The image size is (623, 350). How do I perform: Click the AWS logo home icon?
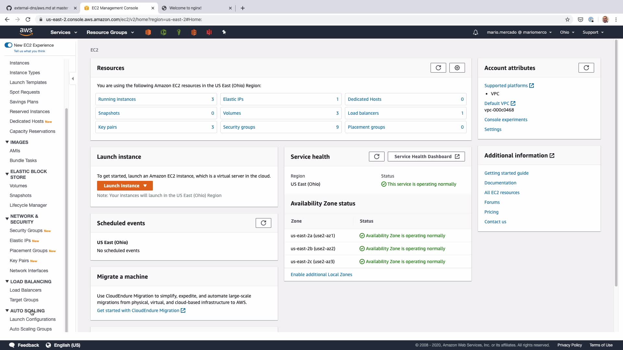pos(26,32)
